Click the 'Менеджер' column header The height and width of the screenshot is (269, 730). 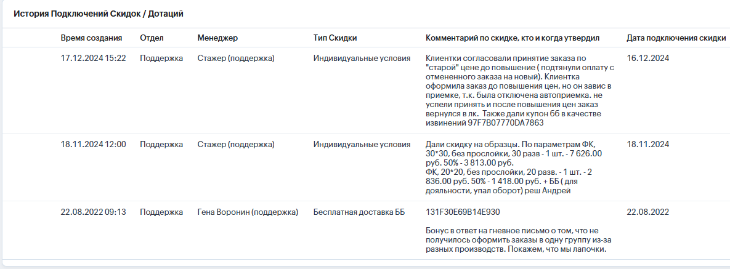click(217, 38)
